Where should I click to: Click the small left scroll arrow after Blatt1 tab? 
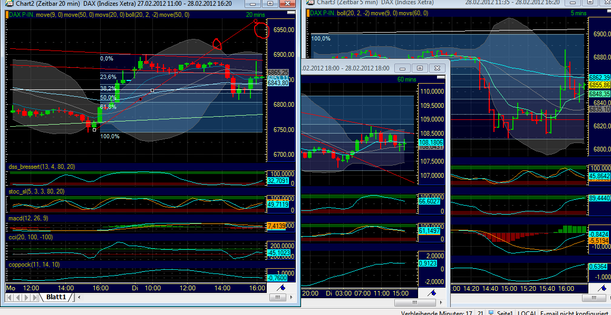pos(78,297)
